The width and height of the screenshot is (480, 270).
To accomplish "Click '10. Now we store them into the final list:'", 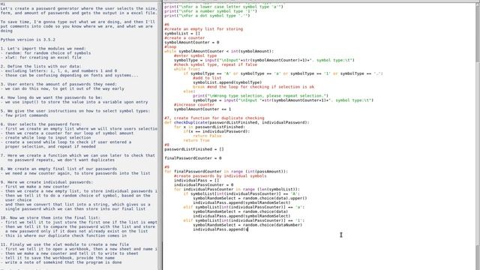I will 50,218.
